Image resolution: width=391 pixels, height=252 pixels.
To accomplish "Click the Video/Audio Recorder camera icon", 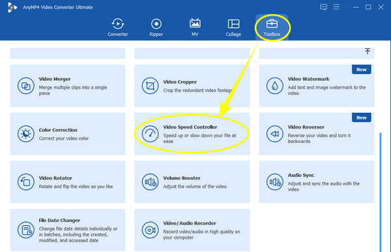I will coord(150,230).
